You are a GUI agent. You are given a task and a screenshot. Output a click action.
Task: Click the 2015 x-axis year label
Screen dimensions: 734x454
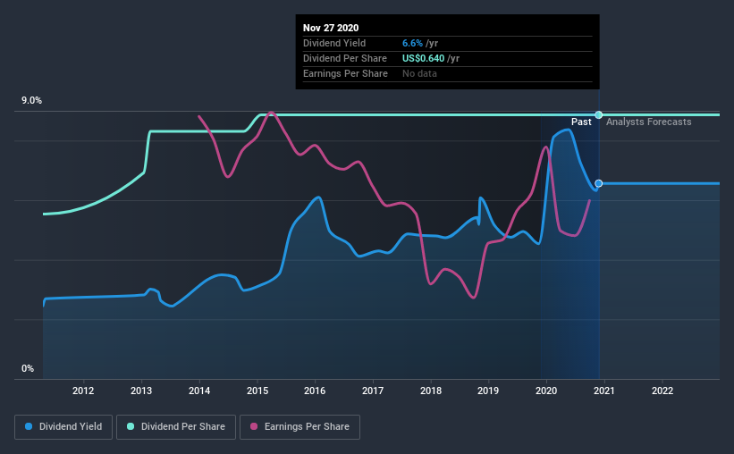tap(257, 391)
